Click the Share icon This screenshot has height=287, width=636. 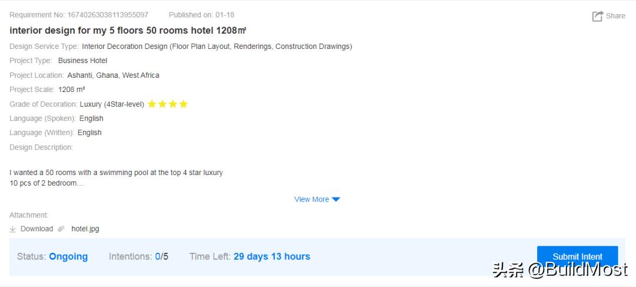pyautogui.click(x=597, y=16)
